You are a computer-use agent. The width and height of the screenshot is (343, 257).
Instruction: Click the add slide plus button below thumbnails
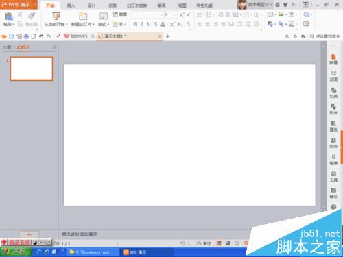click(x=29, y=234)
